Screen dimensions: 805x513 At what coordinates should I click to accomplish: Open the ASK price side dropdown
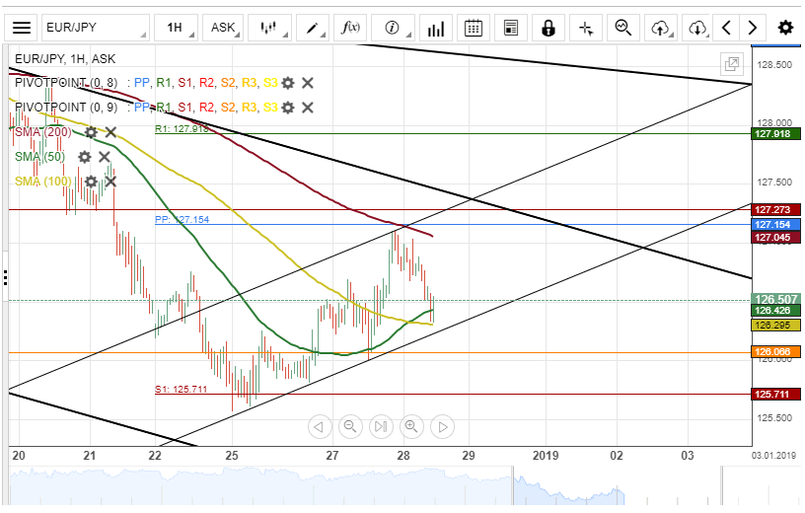coord(223,28)
